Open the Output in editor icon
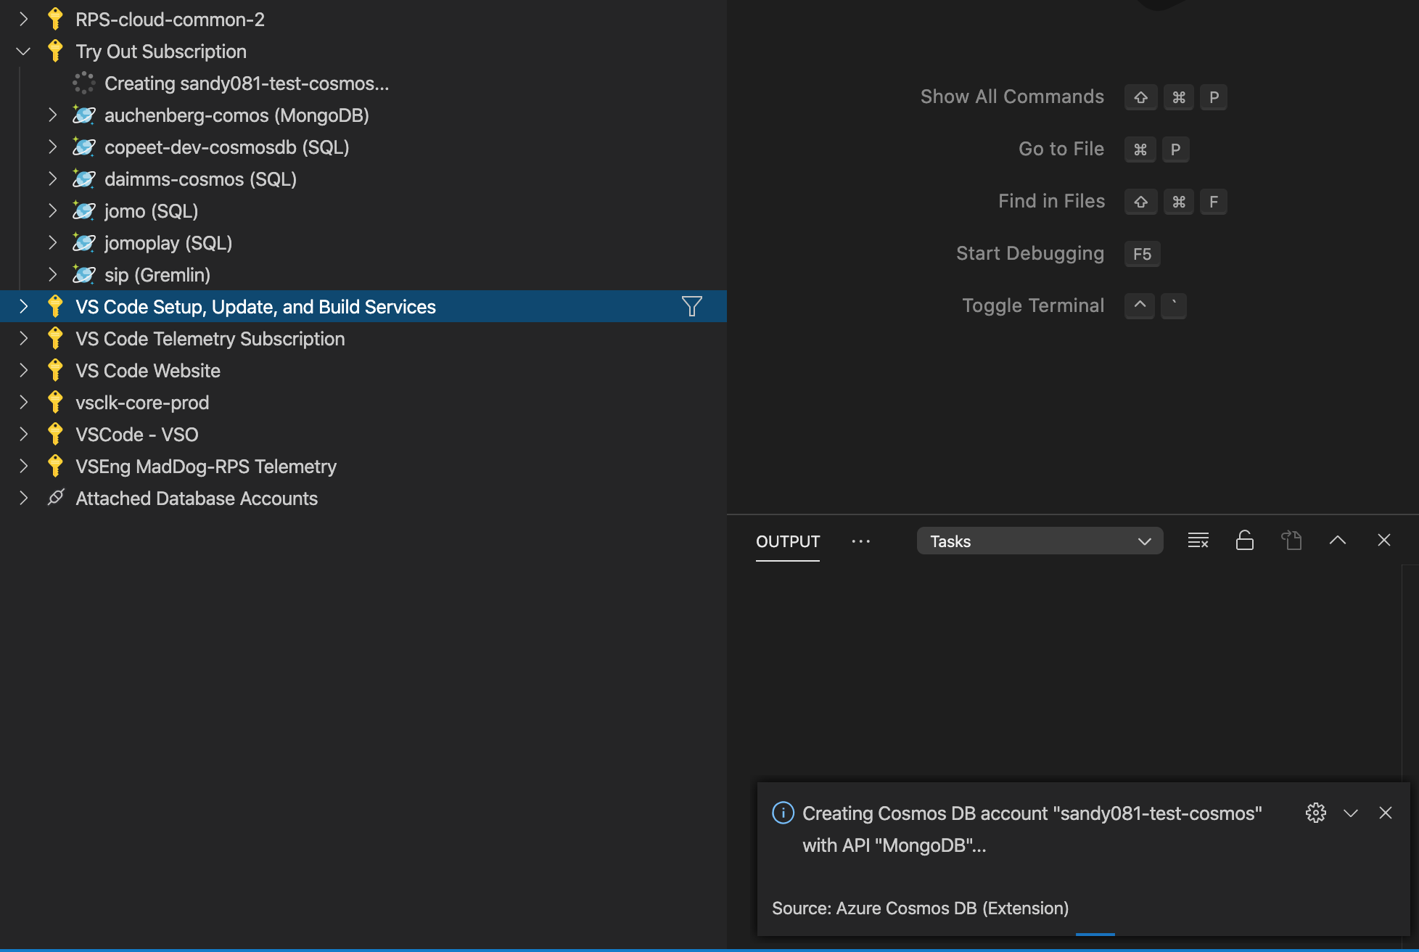The width and height of the screenshot is (1419, 952). click(x=1291, y=541)
